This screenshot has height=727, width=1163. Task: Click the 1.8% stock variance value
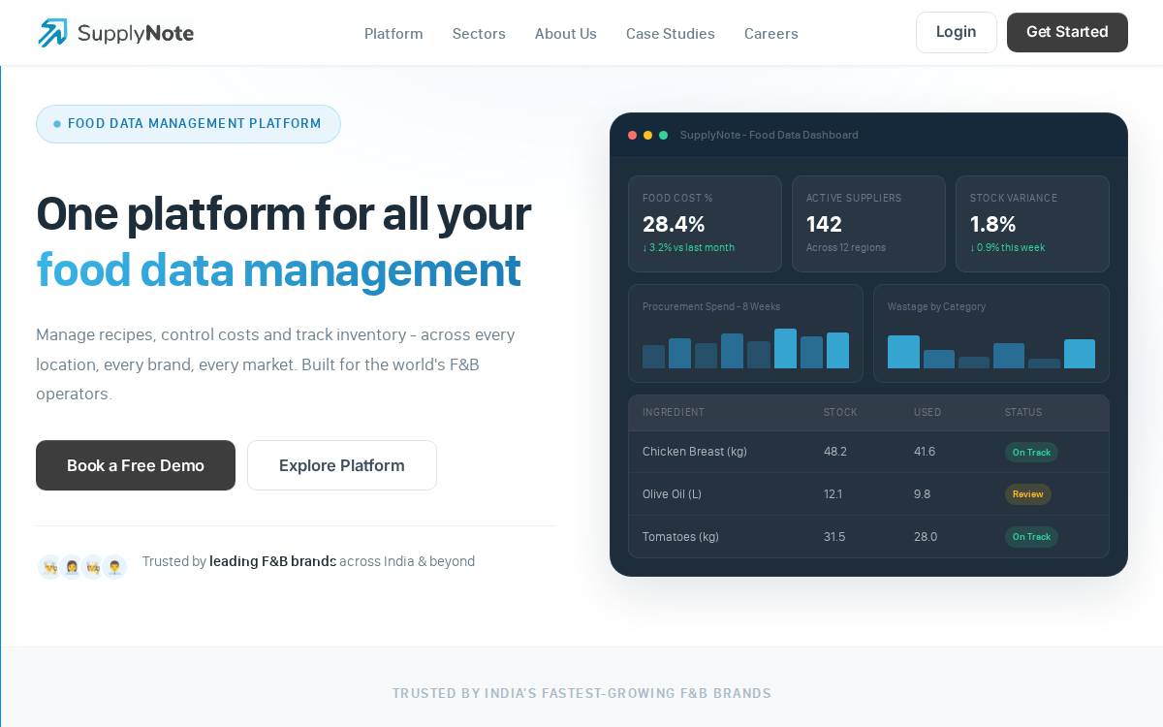pyautogui.click(x=992, y=224)
